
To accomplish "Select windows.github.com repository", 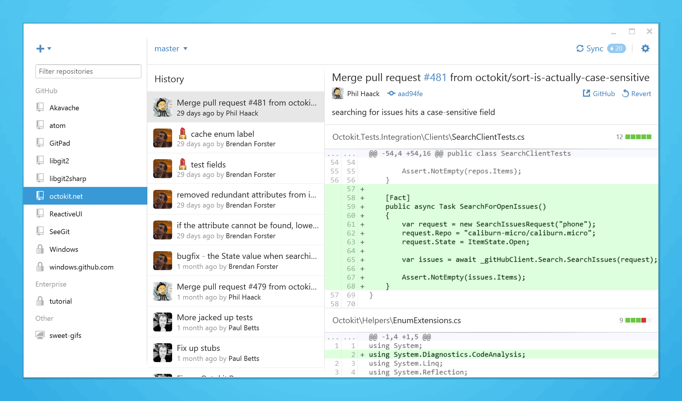I will [x=85, y=267].
